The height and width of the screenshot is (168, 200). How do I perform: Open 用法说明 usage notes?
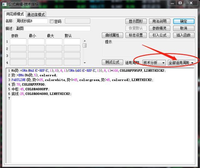click(x=160, y=21)
